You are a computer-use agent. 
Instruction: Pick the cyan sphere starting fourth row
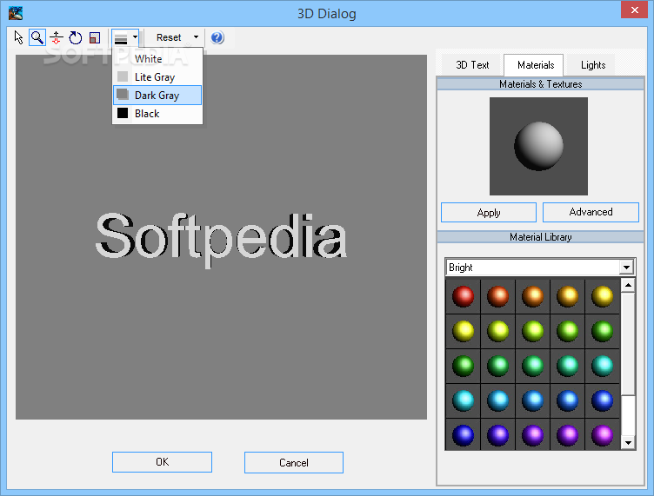point(463,400)
